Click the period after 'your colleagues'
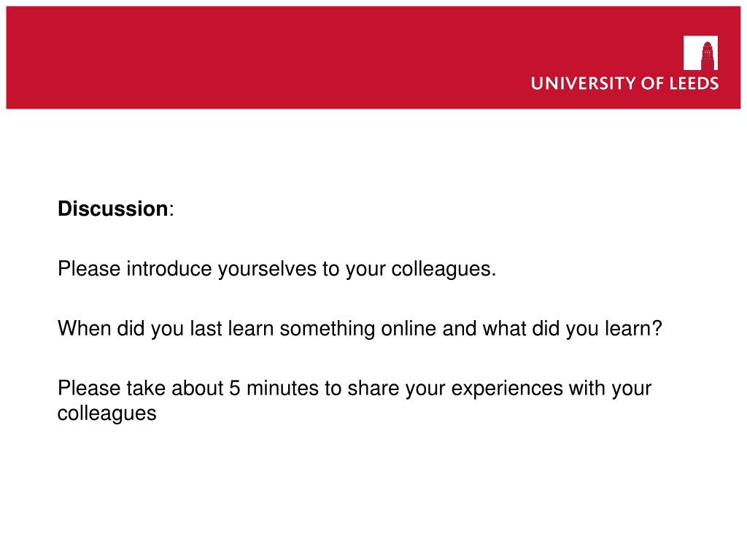Screen dimensions: 747x560 click(494, 275)
